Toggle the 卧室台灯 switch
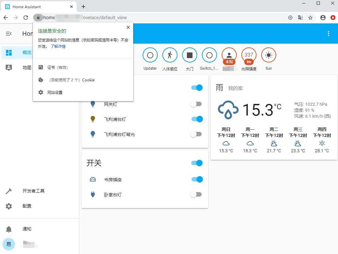 pos(196,194)
